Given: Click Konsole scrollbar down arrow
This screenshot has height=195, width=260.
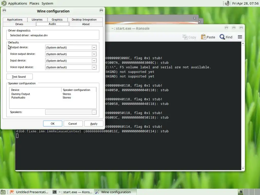Looking at the screenshot, I should pos(243,168).
